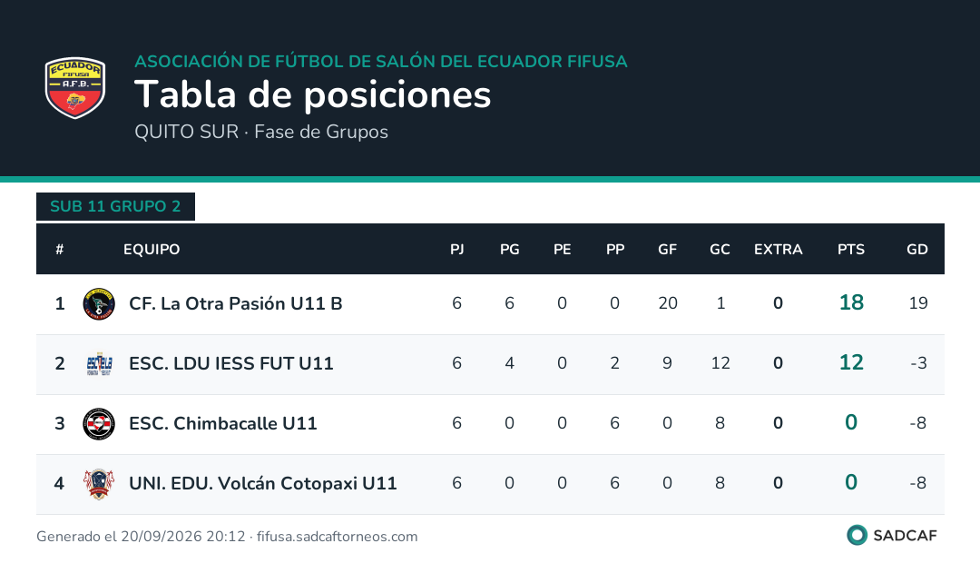This screenshot has height=583, width=980.
Task: Open UNI. EDU. Volcán Cotopaxi U11 team name
Action: click(263, 483)
